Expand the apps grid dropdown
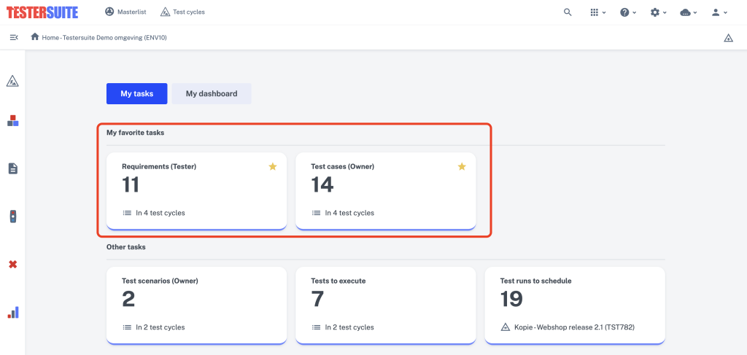This screenshot has height=355, width=747. pyautogui.click(x=597, y=12)
